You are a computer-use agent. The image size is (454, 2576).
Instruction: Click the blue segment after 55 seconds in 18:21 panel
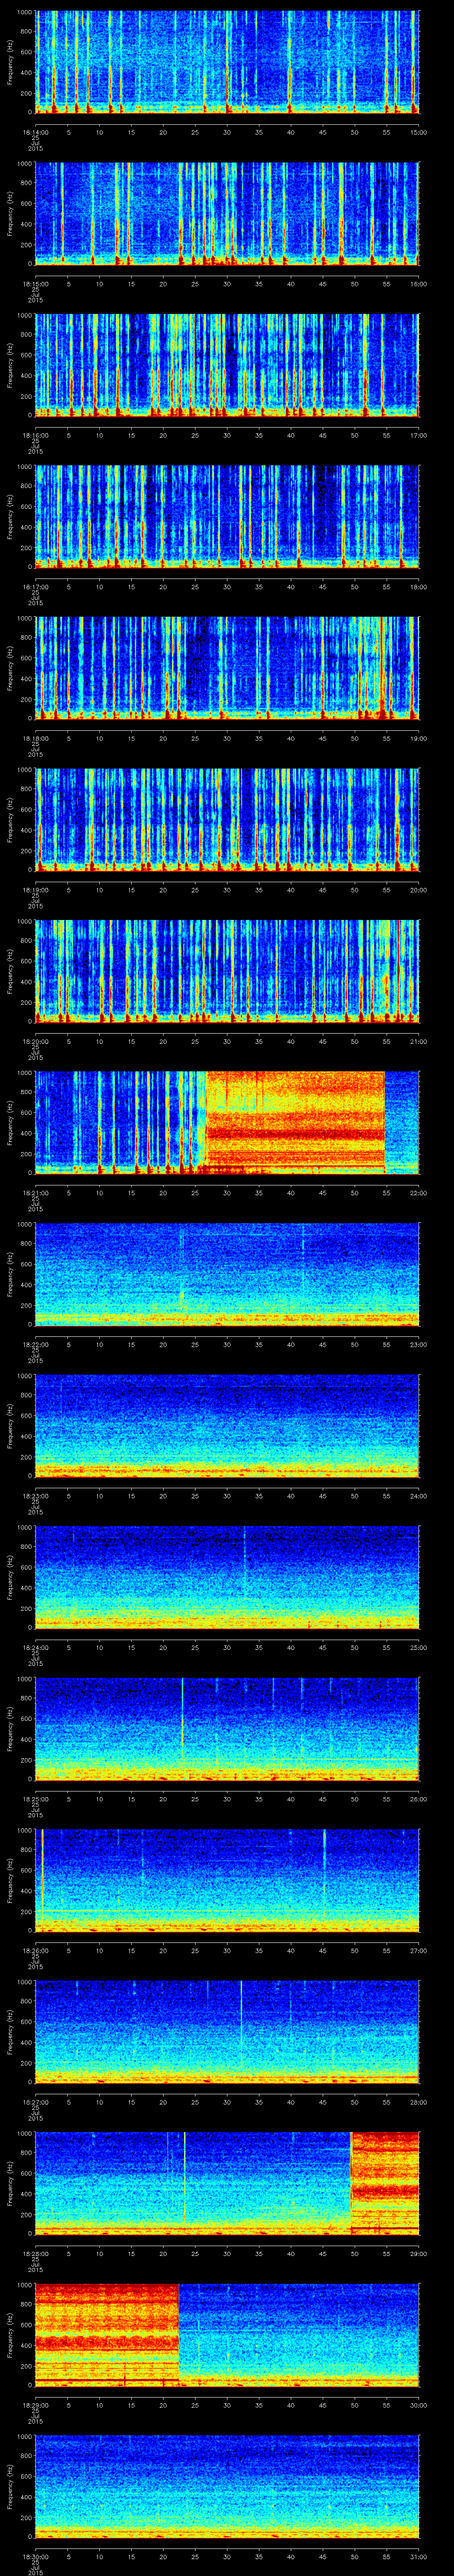coord(401,1122)
